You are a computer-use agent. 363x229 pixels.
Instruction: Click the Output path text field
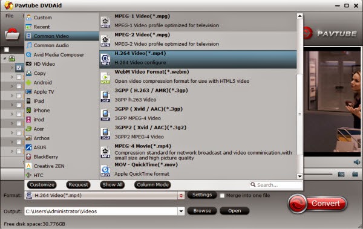(x=101, y=211)
